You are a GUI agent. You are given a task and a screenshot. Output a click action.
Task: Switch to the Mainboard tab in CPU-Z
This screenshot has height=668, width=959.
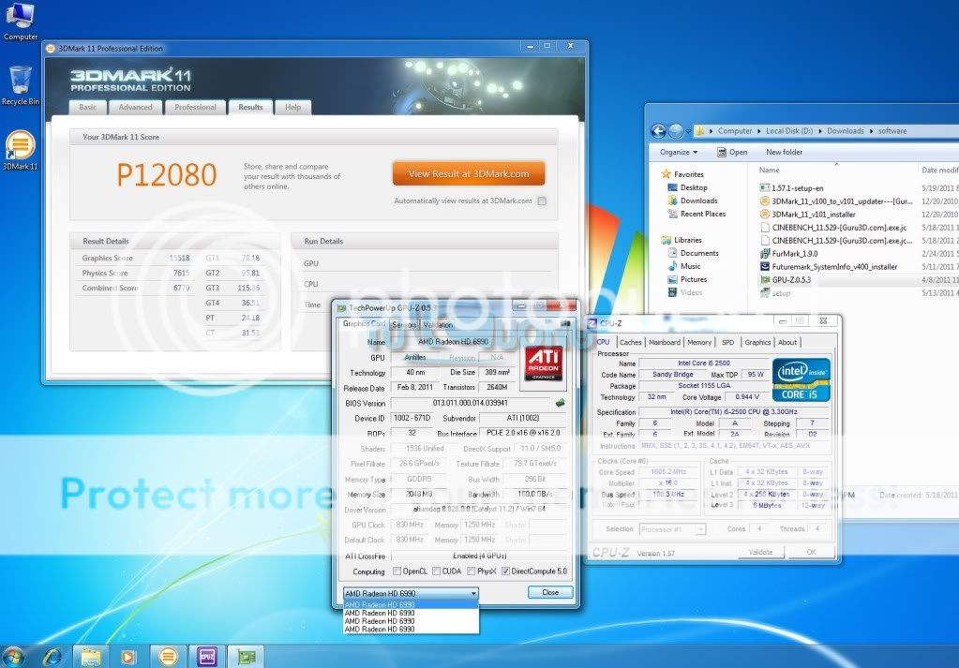click(x=665, y=343)
